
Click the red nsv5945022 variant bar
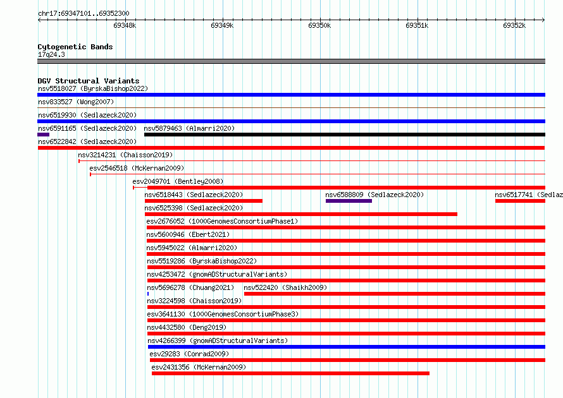coord(346,254)
